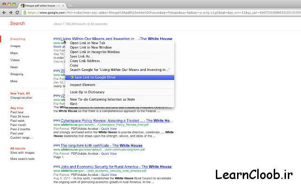This screenshot has height=188, width=301.
Task: Click Quick View for Rural America result
Action: tap(109, 175)
